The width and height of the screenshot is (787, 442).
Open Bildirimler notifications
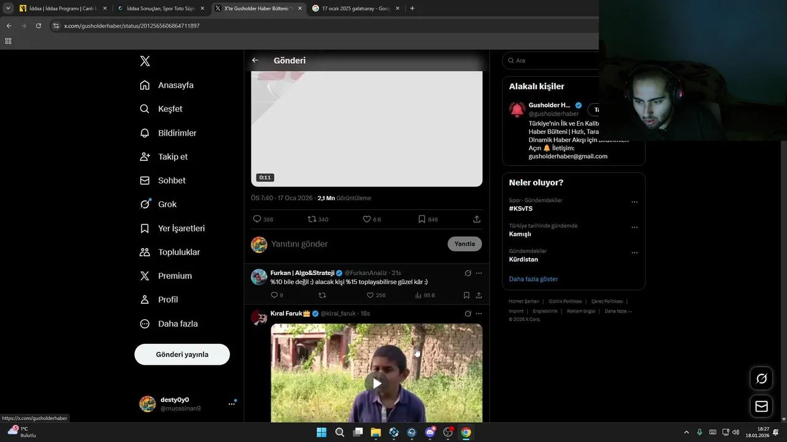pos(168,133)
